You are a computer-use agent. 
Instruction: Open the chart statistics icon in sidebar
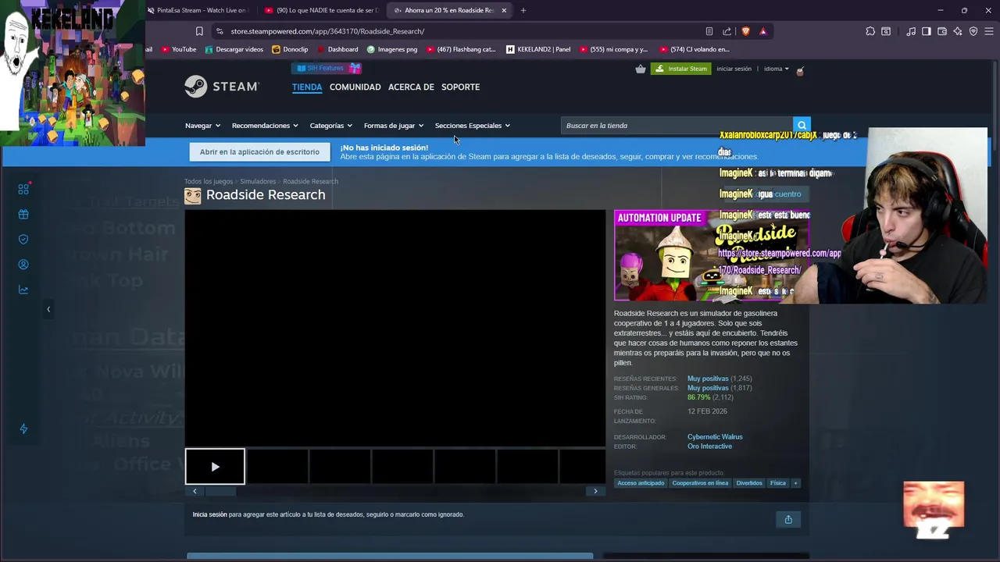tap(23, 290)
